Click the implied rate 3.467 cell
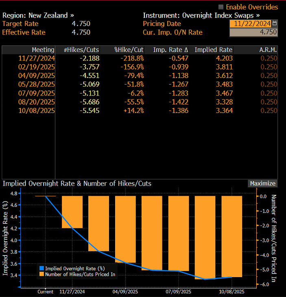The width and height of the screenshot is (286, 297). tap(224, 93)
